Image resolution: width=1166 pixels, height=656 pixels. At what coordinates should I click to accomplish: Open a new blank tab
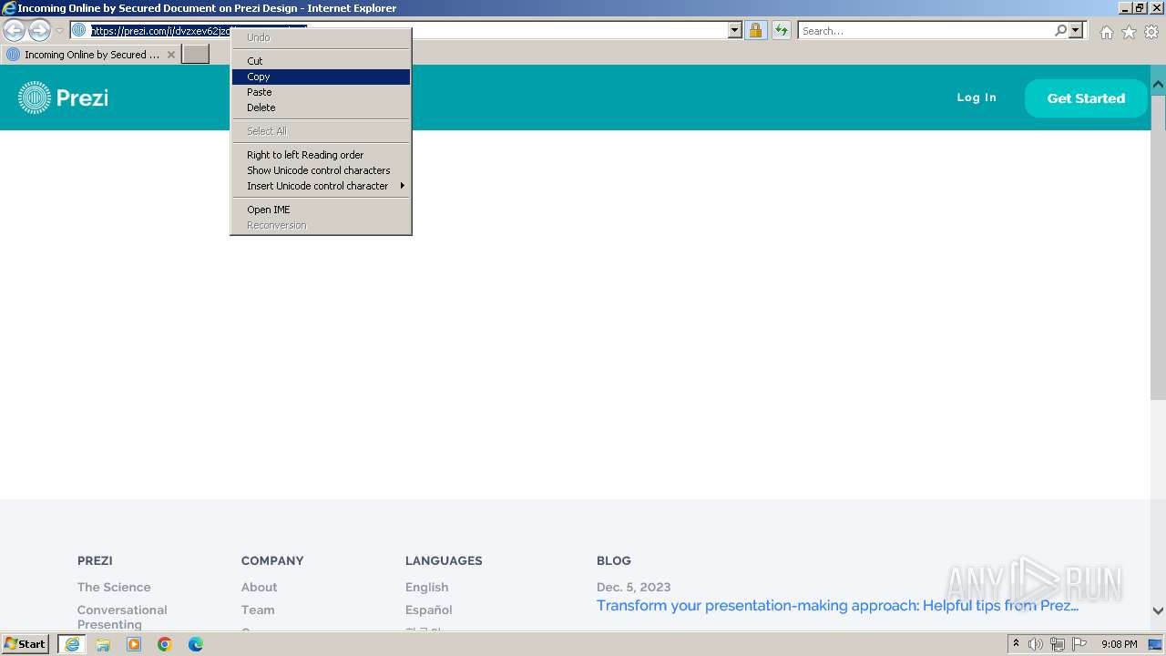[196, 55]
